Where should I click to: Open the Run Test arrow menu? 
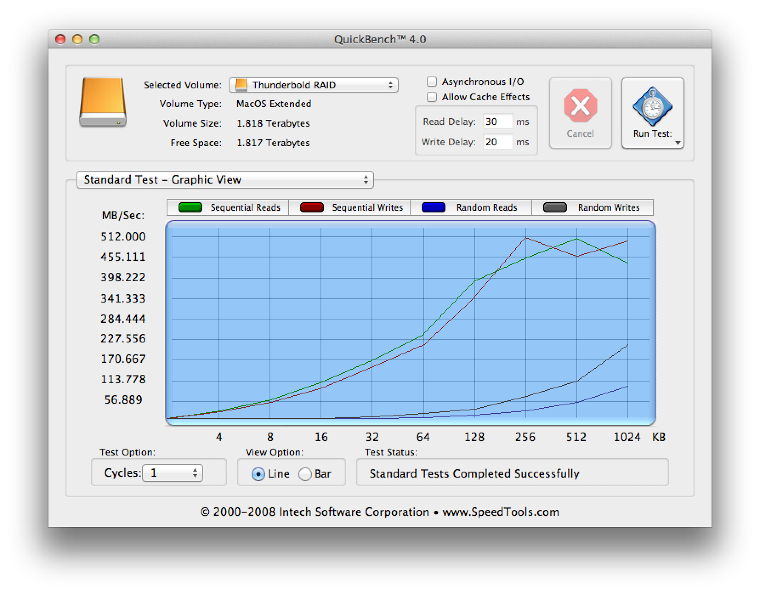[x=678, y=143]
